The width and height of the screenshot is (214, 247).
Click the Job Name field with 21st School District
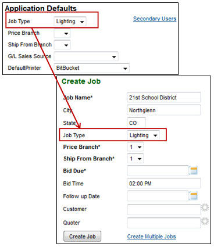point(164,98)
